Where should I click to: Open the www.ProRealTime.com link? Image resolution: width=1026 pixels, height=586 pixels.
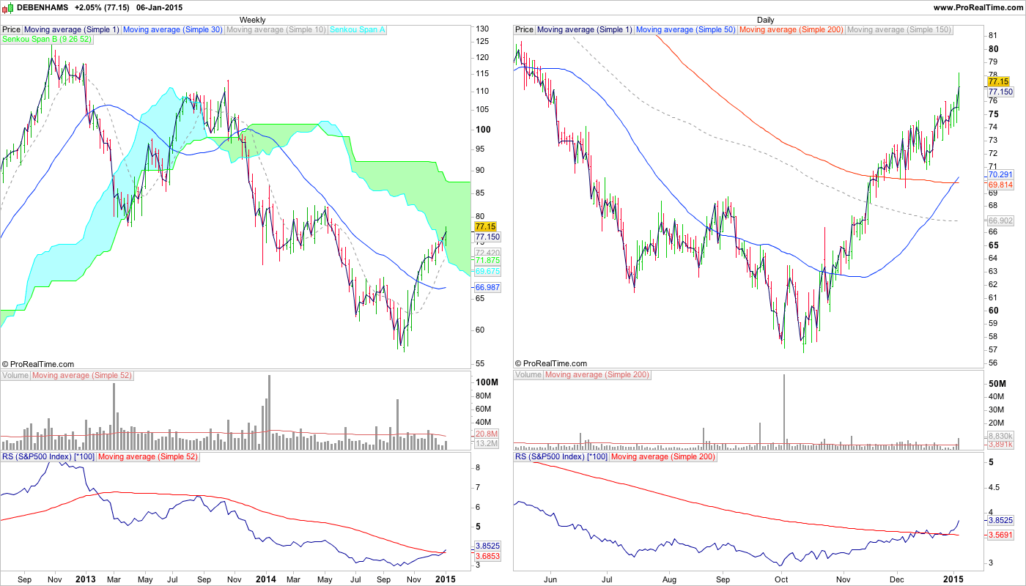coord(978,7)
